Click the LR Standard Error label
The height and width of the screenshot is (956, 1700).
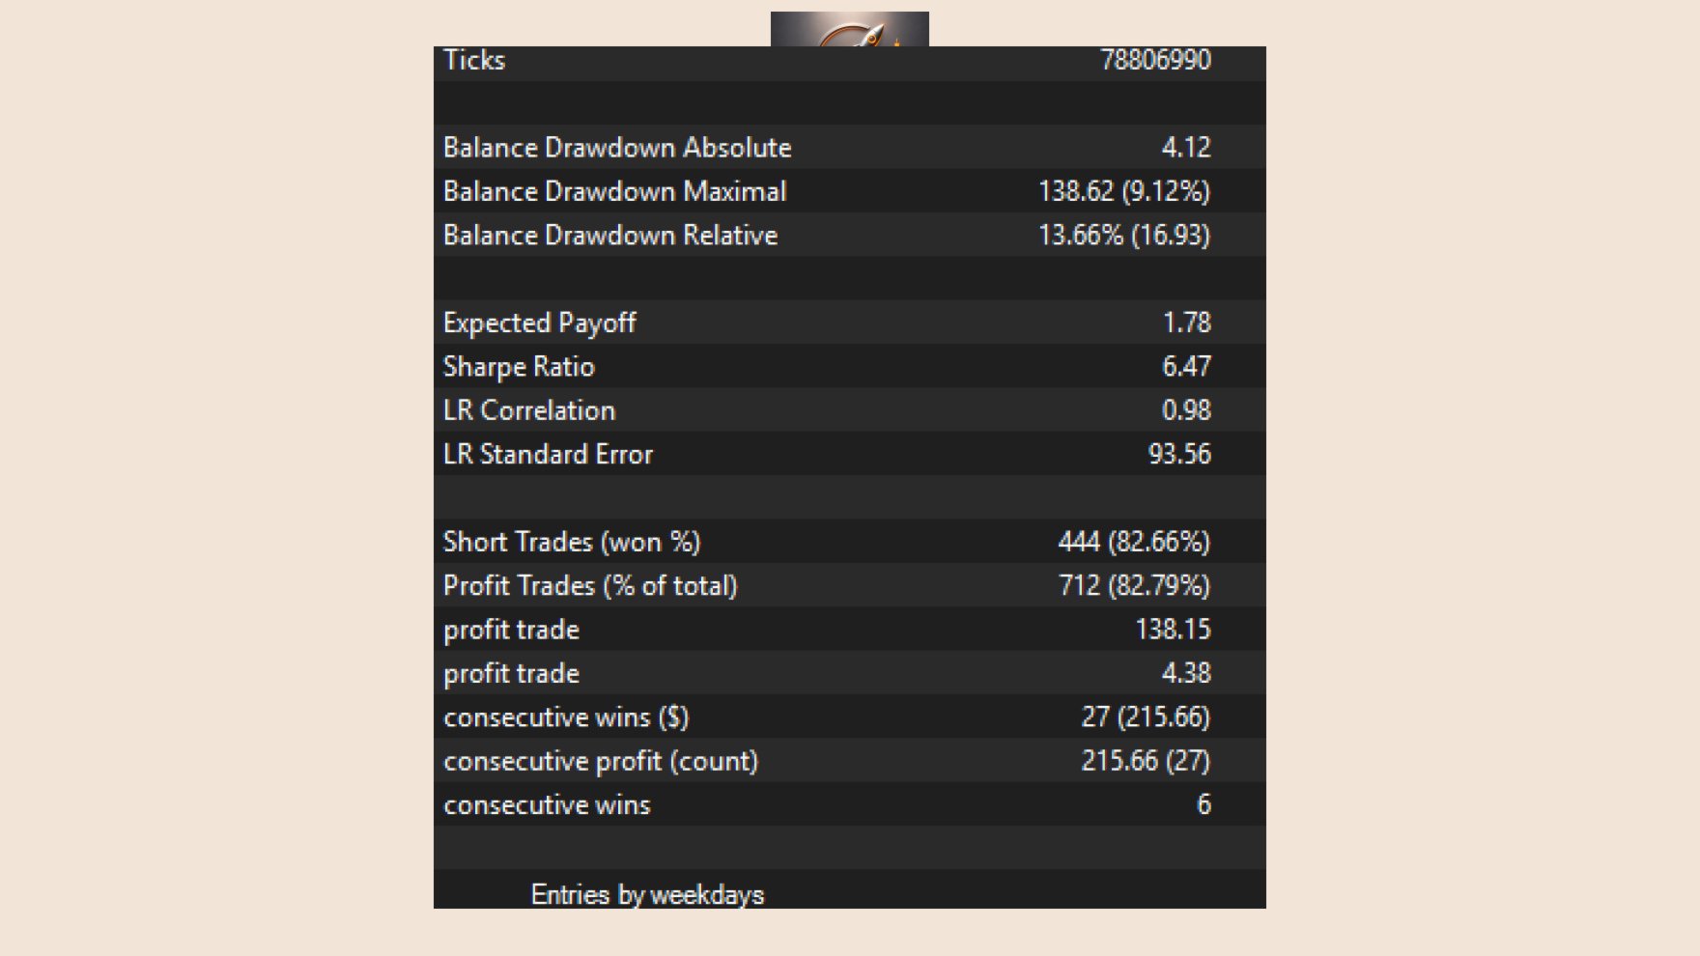[x=548, y=454]
